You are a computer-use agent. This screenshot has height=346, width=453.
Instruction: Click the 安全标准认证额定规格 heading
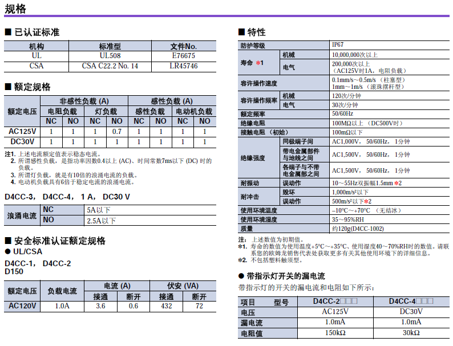pos(59,241)
